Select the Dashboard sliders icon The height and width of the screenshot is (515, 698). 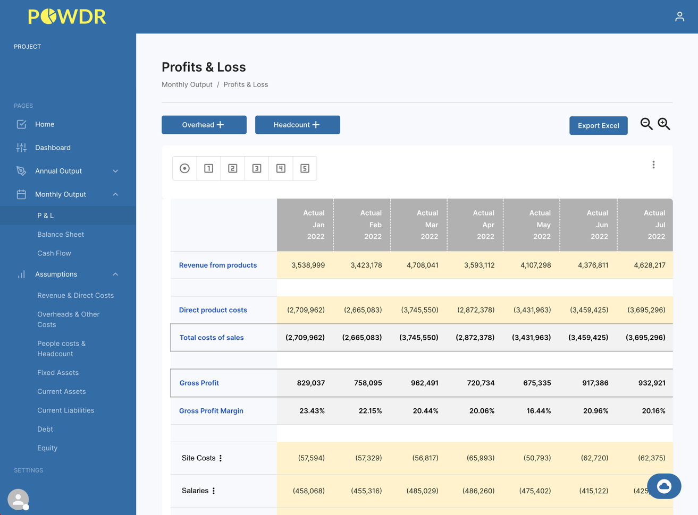[21, 148]
